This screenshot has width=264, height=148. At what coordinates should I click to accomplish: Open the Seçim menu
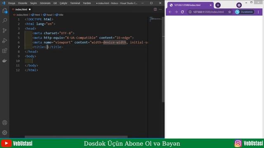pyautogui.click(x=33, y=3)
